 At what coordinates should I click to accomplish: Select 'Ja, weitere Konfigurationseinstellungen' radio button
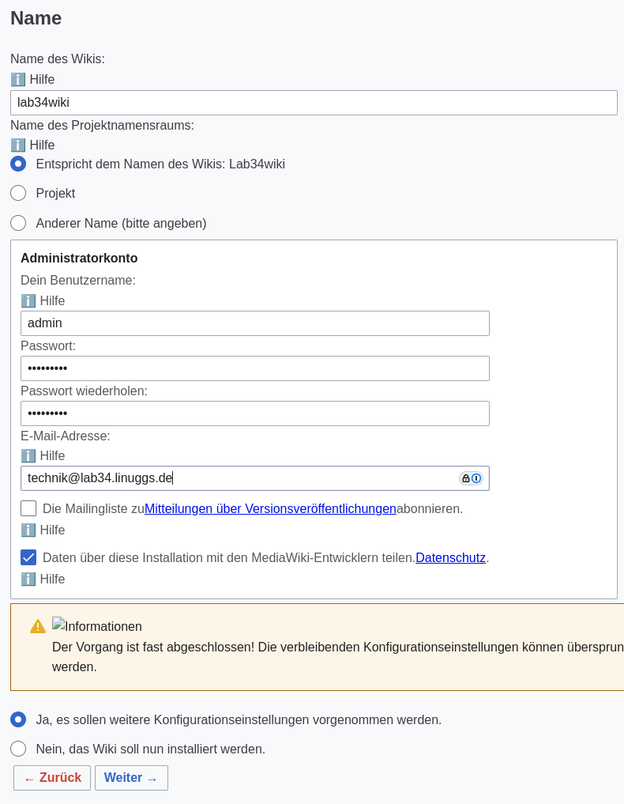[x=18, y=719]
